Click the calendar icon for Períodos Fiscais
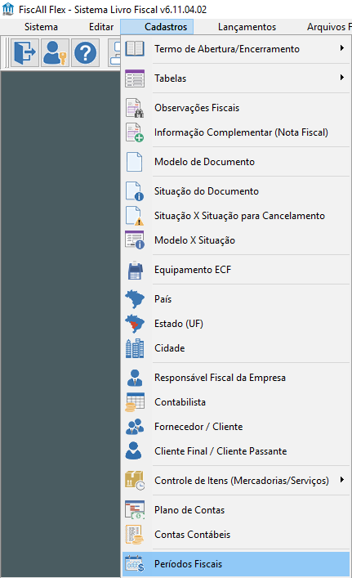Screen dimensions: 352x578 coord(135,564)
